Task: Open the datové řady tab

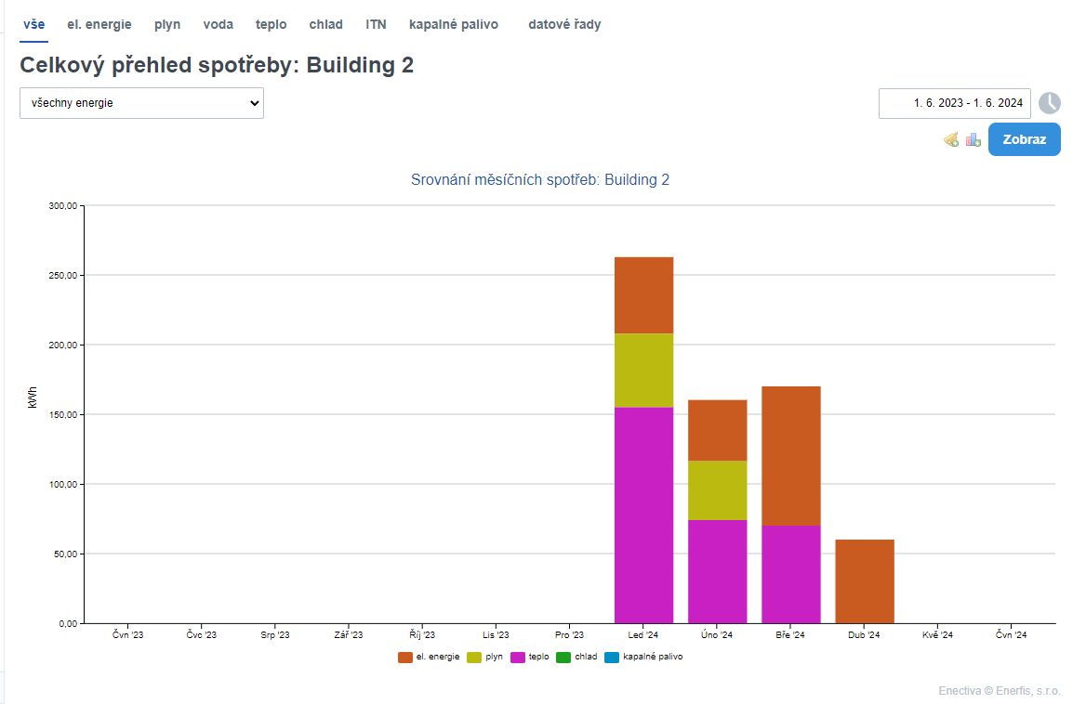Action: tap(564, 24)
